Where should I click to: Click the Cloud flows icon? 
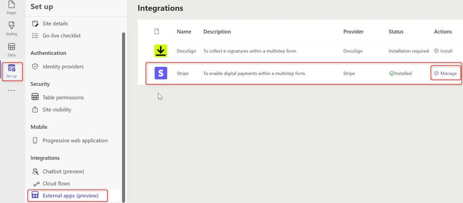36,183
